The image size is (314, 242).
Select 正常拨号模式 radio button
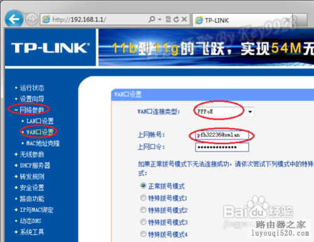coord(143,186)
